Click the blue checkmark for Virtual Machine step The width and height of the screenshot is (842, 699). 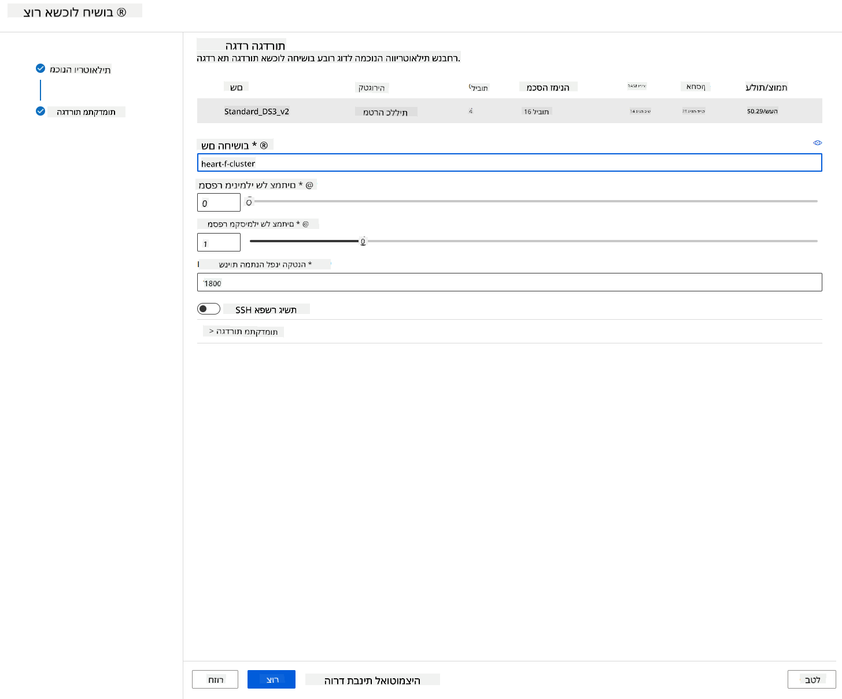40,68
